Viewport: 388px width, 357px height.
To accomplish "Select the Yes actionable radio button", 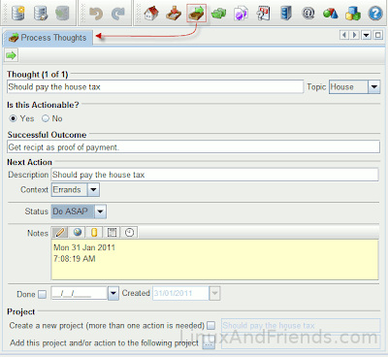I will pos(13,118).
